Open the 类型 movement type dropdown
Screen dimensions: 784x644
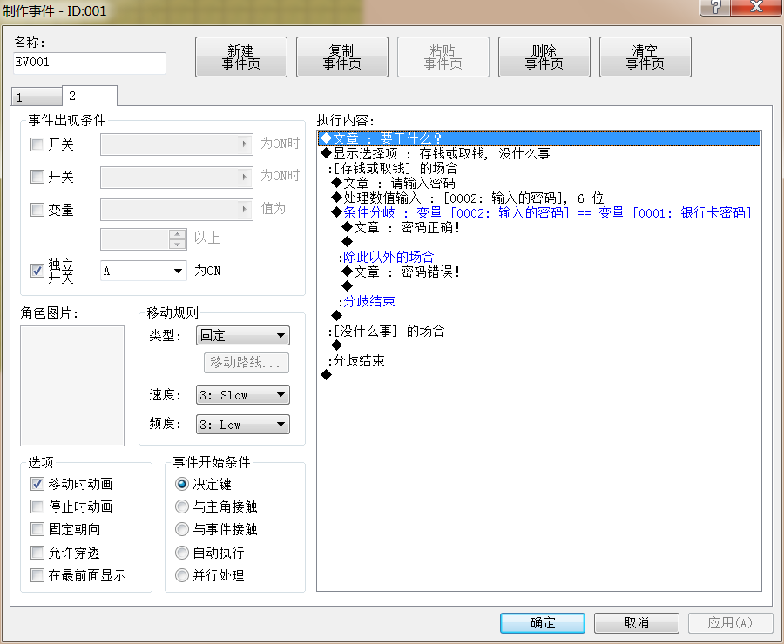click(x=243, y=335)
